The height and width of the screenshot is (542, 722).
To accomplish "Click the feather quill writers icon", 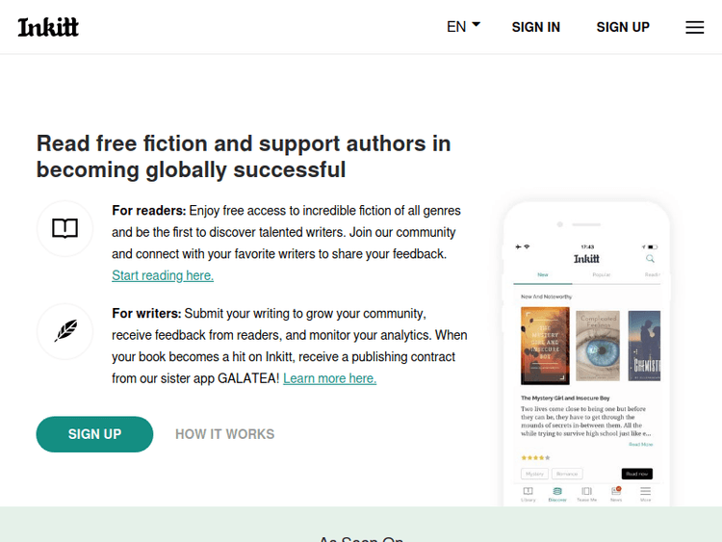I will (x=64, y=330).
